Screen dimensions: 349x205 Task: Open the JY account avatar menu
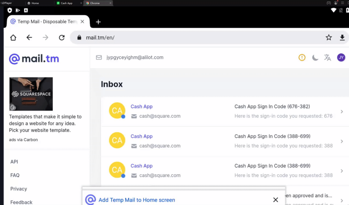[341, 58]
